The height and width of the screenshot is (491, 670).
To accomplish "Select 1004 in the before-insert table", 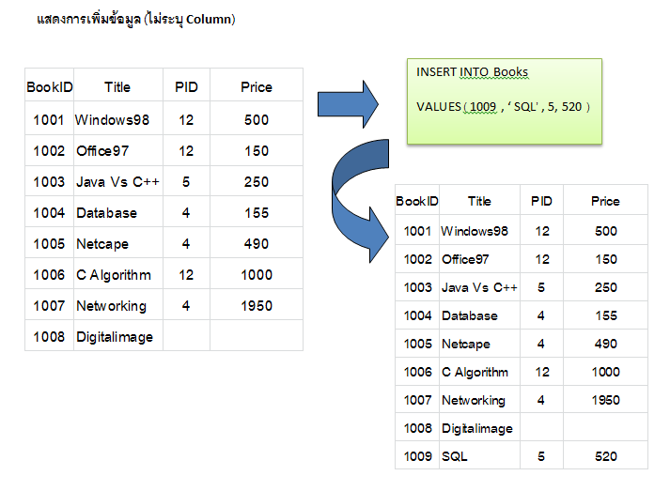I will point(49,213).
